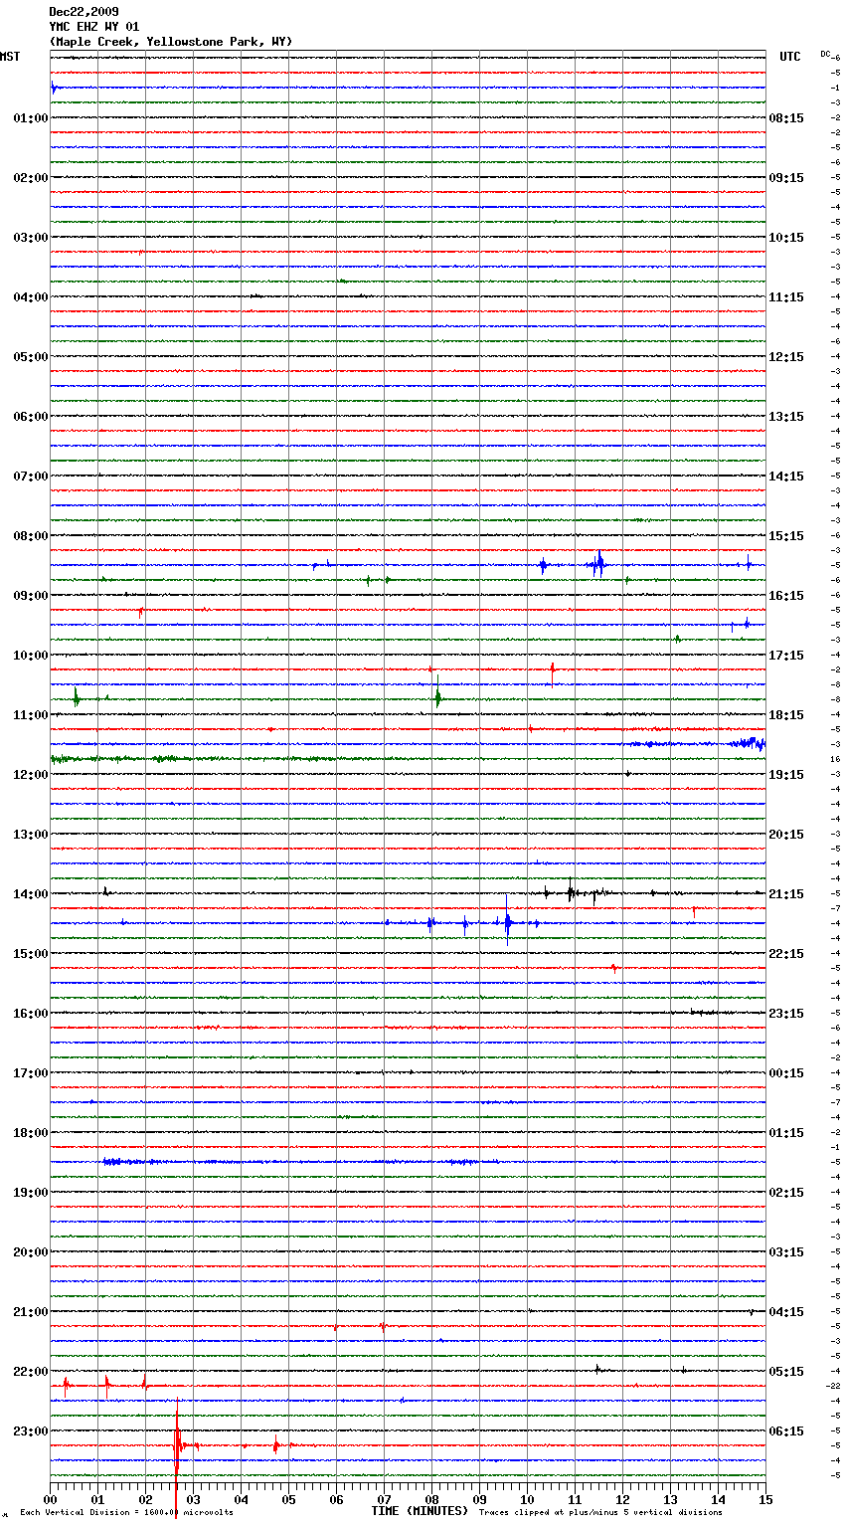Screen dimensions: 845x1526
Task: Click the tall blue spike near minute 9.5 after 14:00
Action: 507,921
